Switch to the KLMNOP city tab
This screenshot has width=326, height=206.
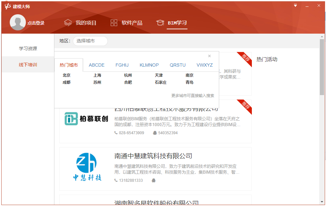[x=149, y=65]
